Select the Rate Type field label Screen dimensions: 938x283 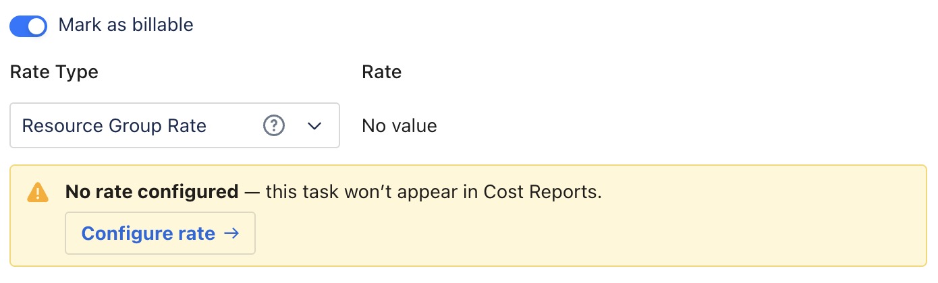54,72
